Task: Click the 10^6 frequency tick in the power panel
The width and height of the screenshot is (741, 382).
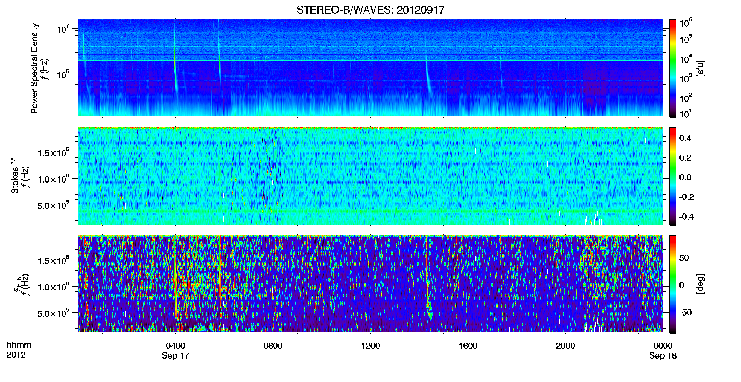Action: [63, 74]
